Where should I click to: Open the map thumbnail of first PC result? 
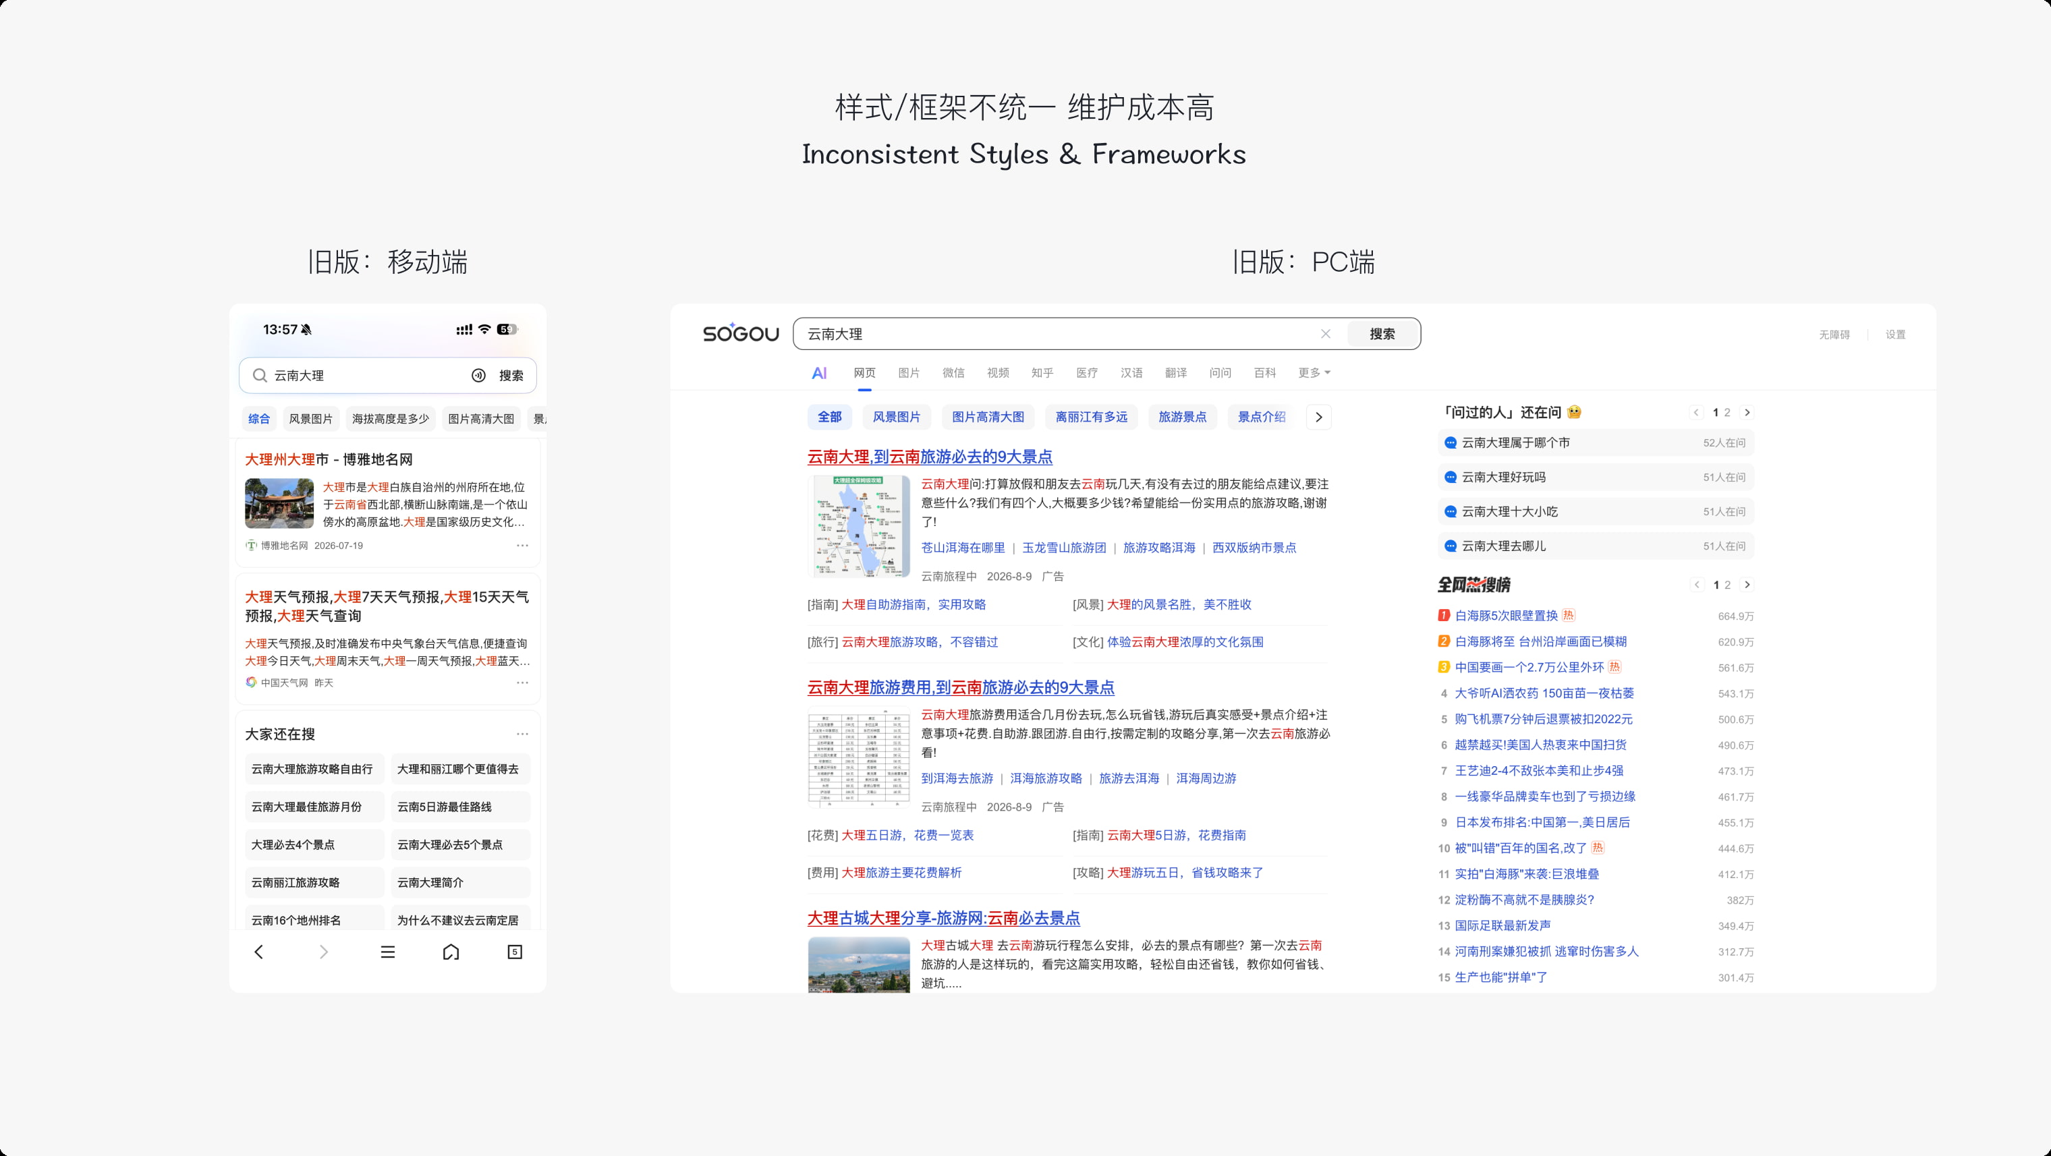coord(858,525)
